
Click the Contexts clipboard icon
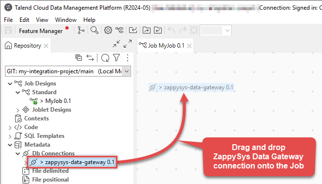pyautogui.click(x=19, y=118)
